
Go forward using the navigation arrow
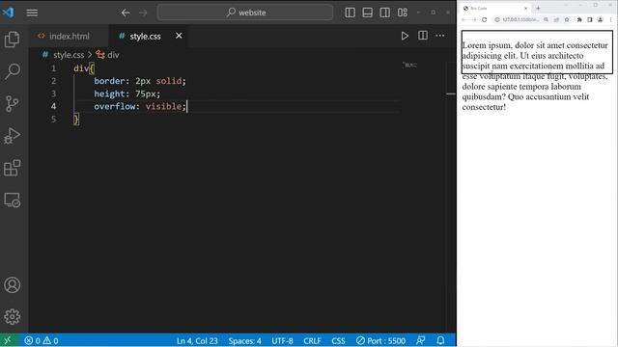pyautogui.click(x=143, y=13)
